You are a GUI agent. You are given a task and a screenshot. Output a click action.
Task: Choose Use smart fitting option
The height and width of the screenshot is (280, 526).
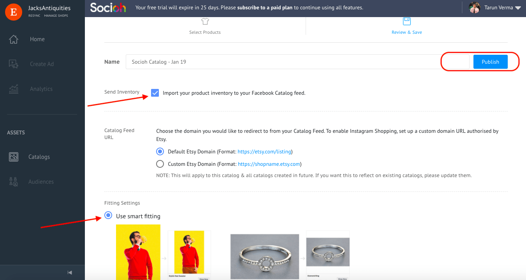108,216
